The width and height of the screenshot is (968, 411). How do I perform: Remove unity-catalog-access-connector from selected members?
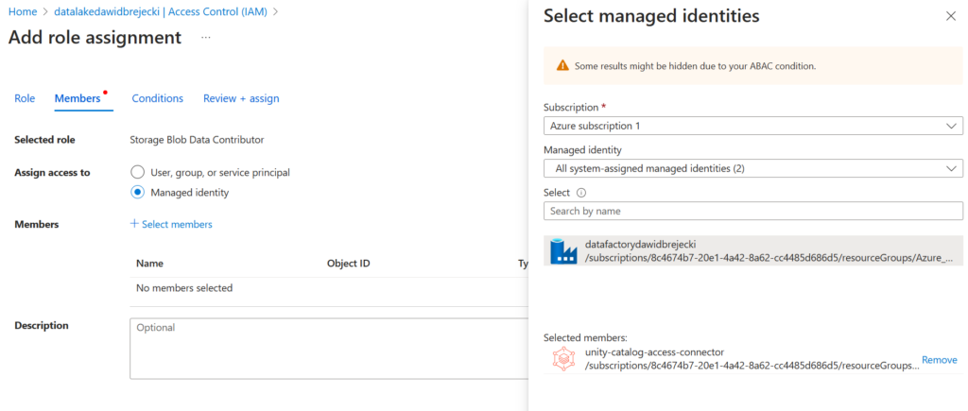tap(939, 360)
